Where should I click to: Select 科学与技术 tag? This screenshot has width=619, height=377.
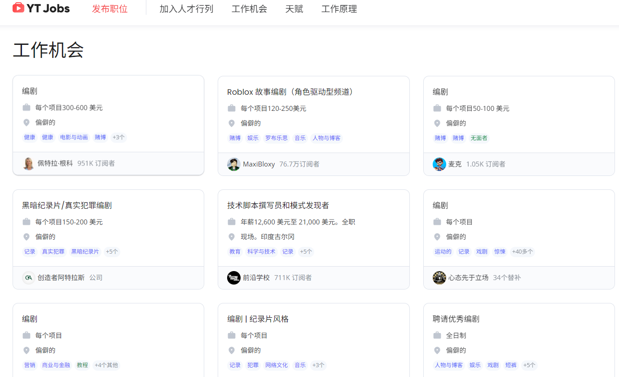(261, 252)
